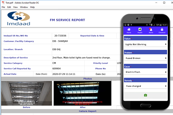Tap the Electric Fluct. field

coord(145,72)
